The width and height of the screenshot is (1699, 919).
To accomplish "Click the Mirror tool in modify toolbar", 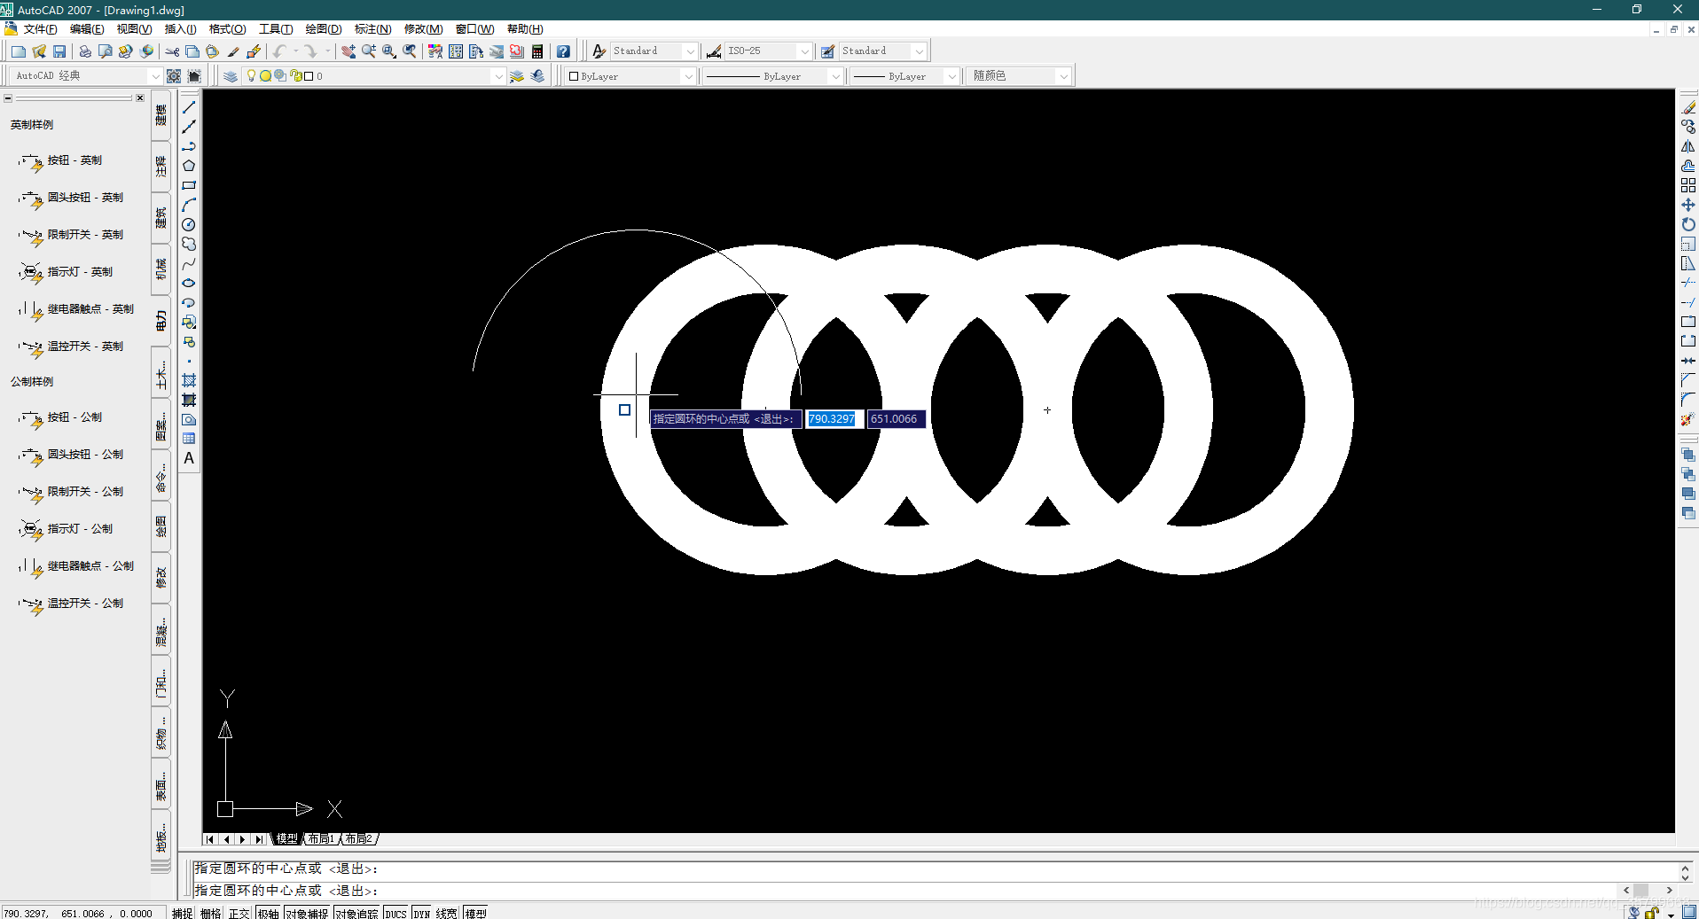I will 1688,146.
